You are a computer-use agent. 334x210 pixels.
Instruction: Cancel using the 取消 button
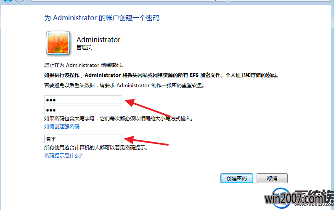point(272,178)
